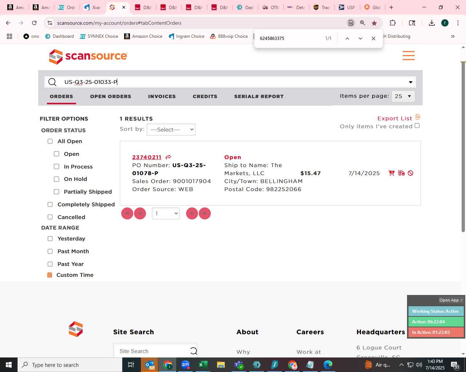The height and width of the screenshot is (372, 466).
Task: Check the Completely Shipped filter
Action: (x=50, y=205)
